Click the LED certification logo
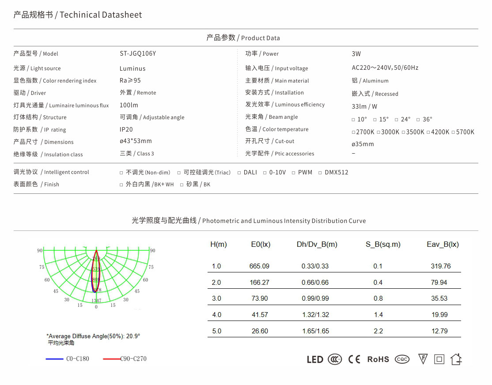 (x=315, y=359)
